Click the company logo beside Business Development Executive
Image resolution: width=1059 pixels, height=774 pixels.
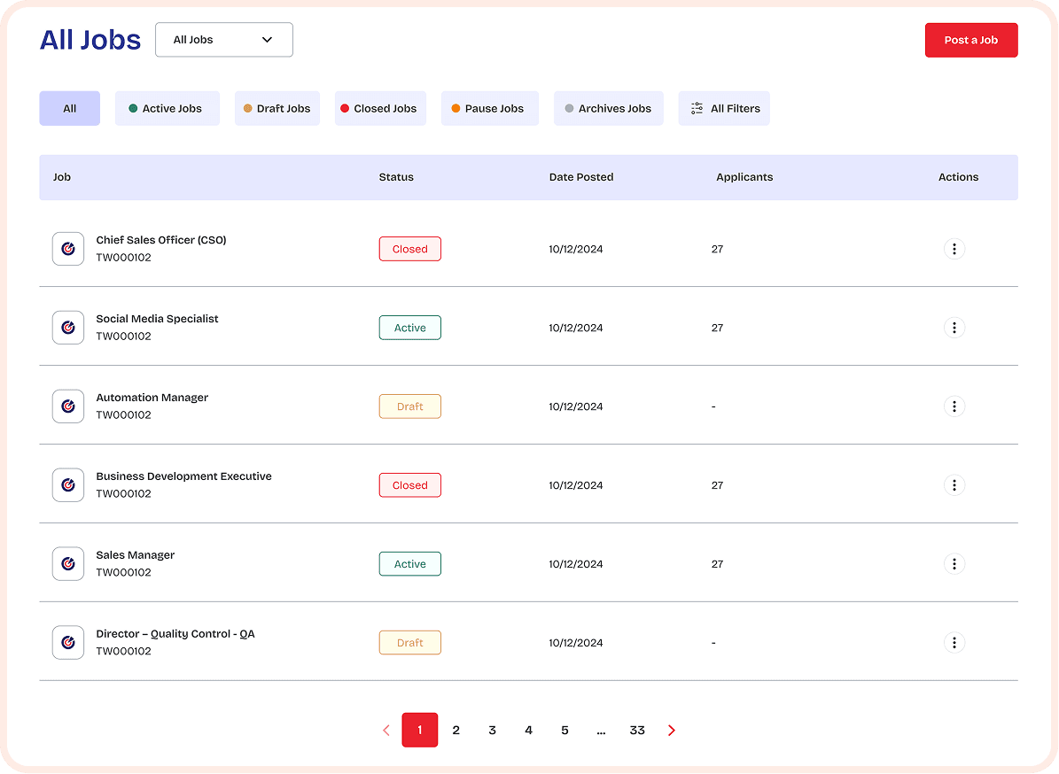pyautogui.click(x=68, y=485)
